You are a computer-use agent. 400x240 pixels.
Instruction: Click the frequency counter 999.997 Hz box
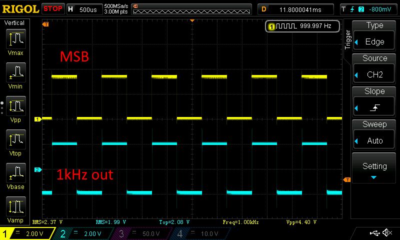coord(302,26)
